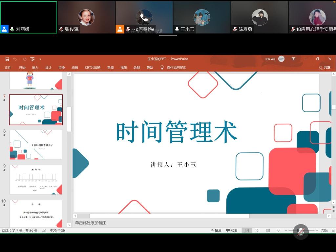This screenshot has height=252, width=336.
Task: Expand the Customize Quick Access Toolbar dropdown
Action: click(x=40, y=59)
